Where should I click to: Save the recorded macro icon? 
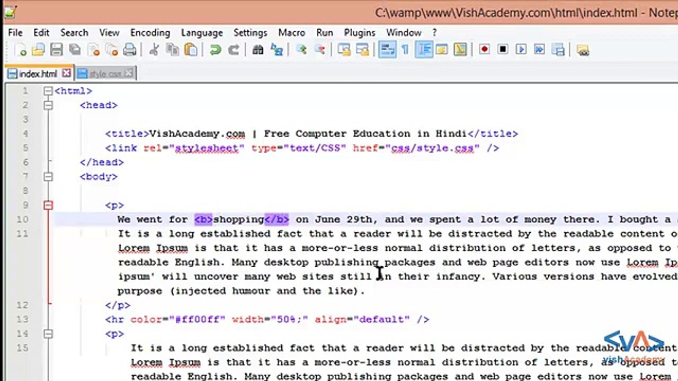click(x=558, y=50)
